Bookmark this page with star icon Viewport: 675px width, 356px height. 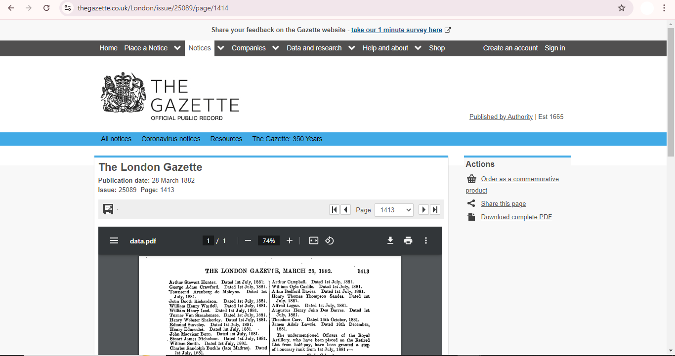(622, 8)
